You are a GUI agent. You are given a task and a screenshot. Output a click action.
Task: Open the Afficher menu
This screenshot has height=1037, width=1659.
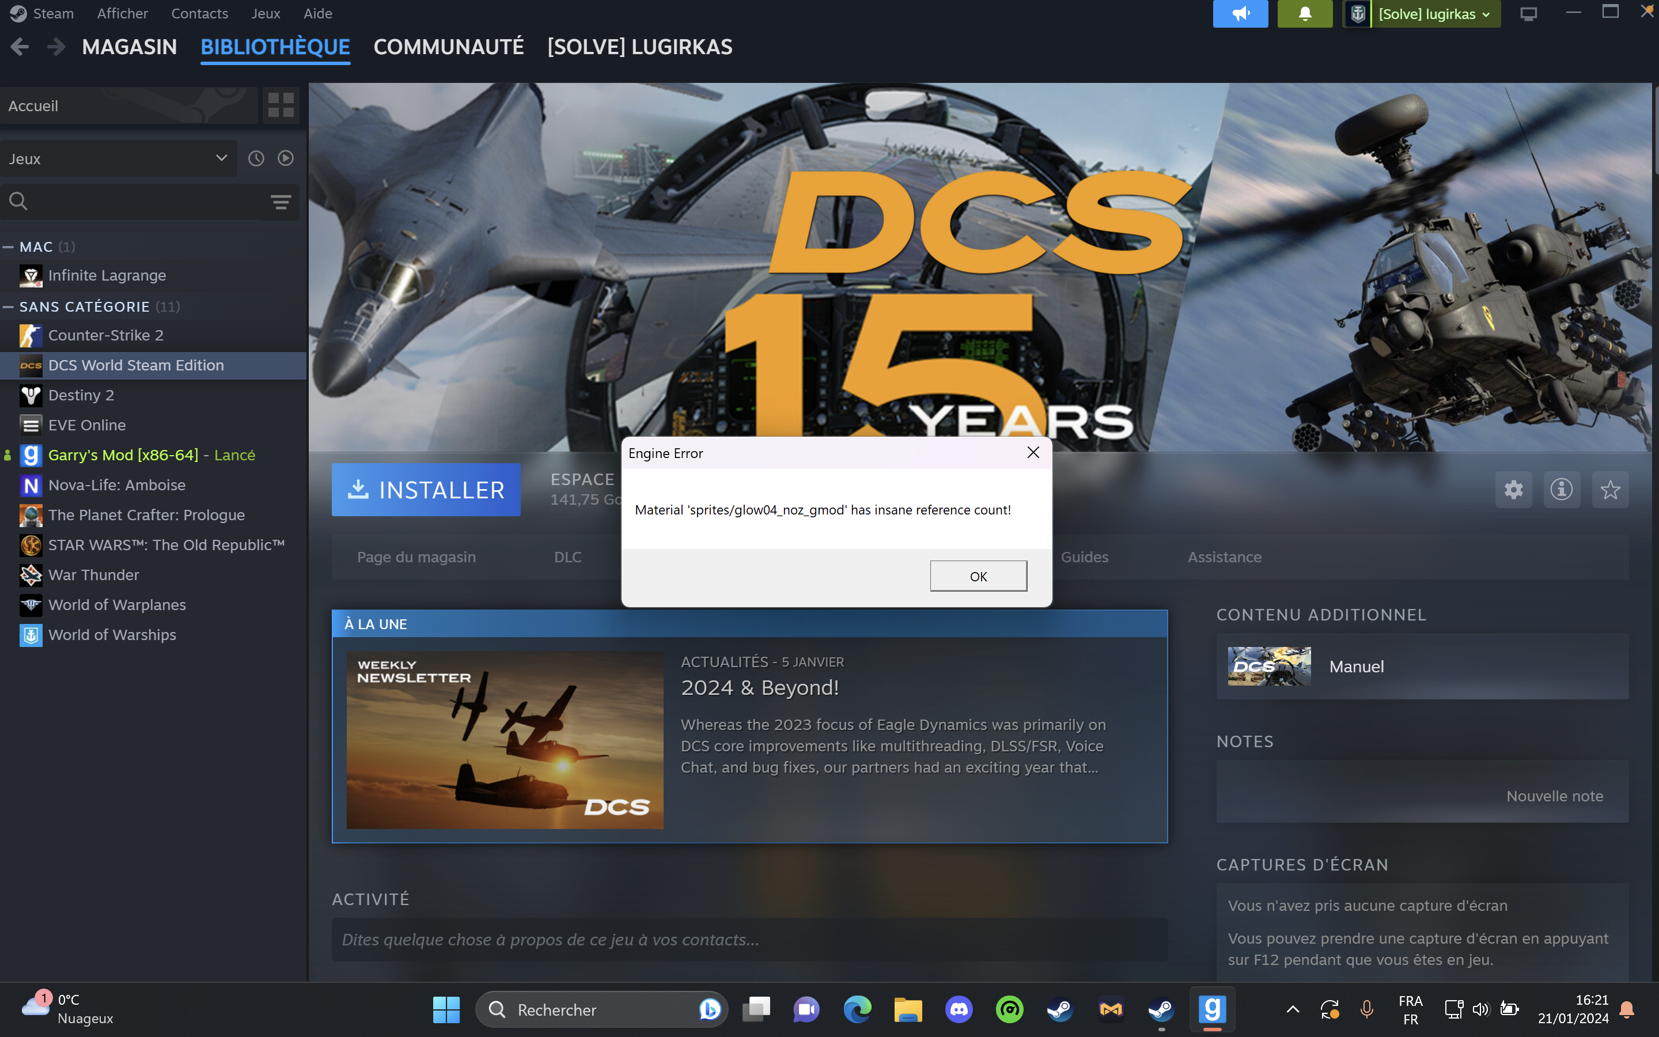click(122, 14)
